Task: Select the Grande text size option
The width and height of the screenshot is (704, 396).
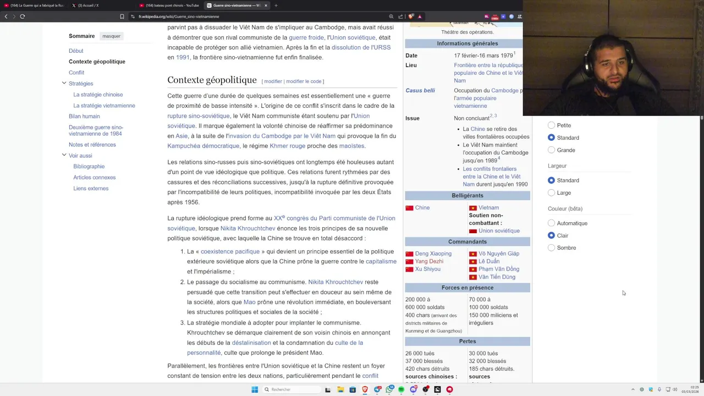Action: [x=551, y=150]
